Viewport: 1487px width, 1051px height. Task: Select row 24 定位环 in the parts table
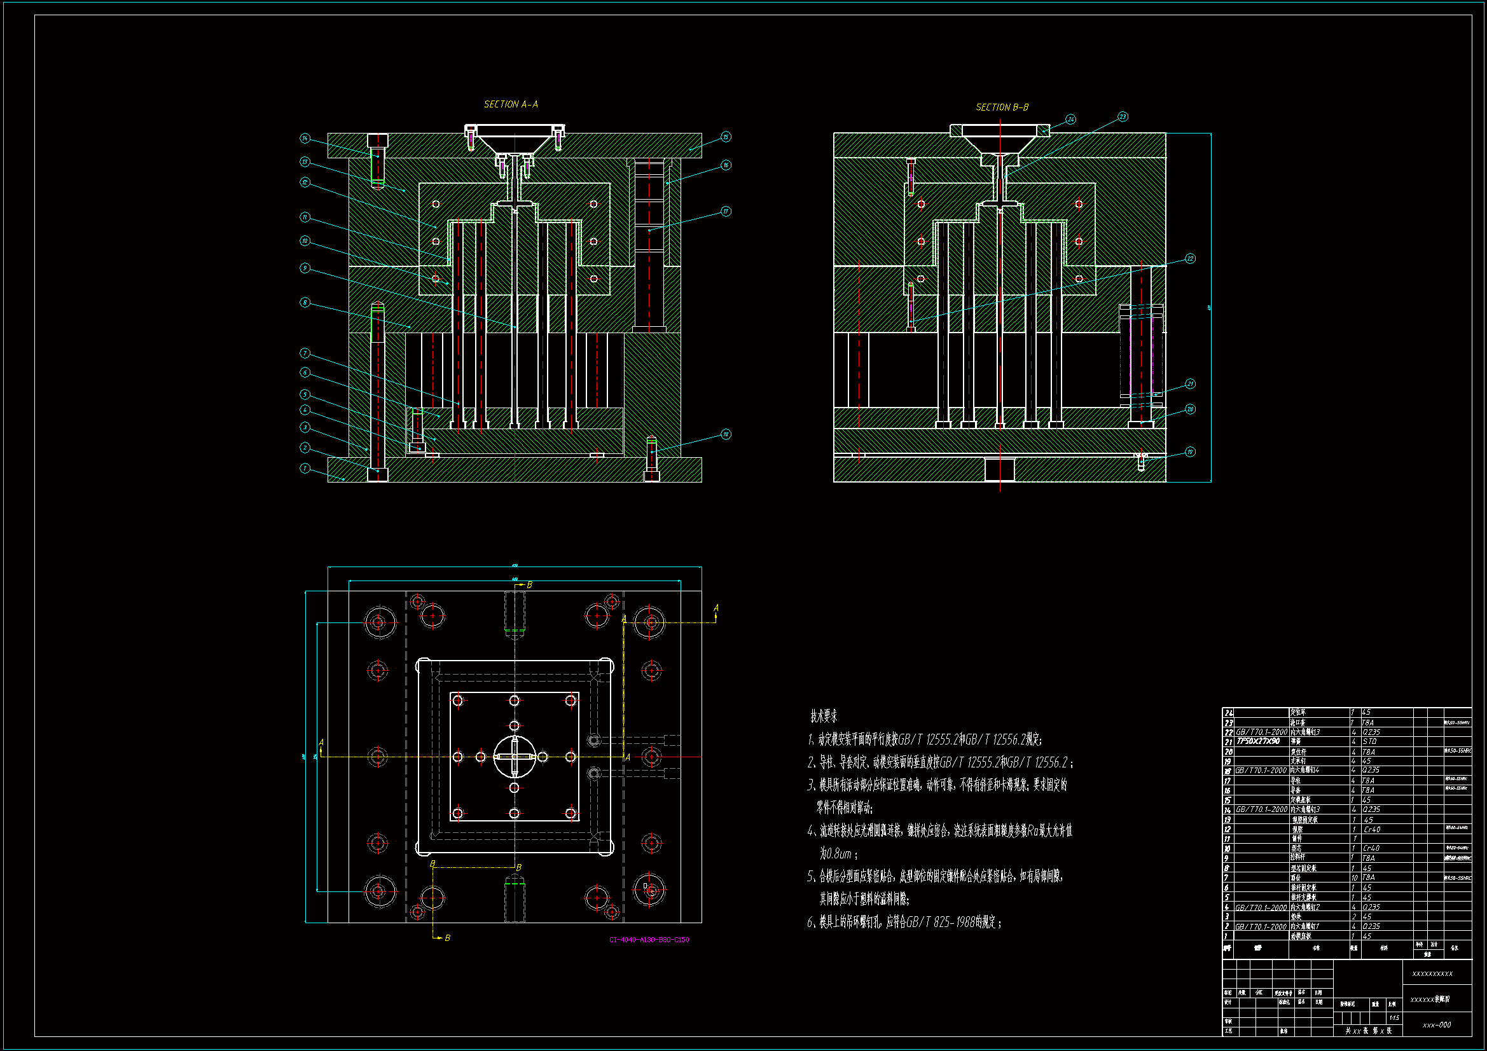click(1298, 712)
